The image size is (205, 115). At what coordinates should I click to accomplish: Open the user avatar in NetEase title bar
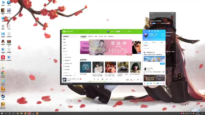click(108, 31)
